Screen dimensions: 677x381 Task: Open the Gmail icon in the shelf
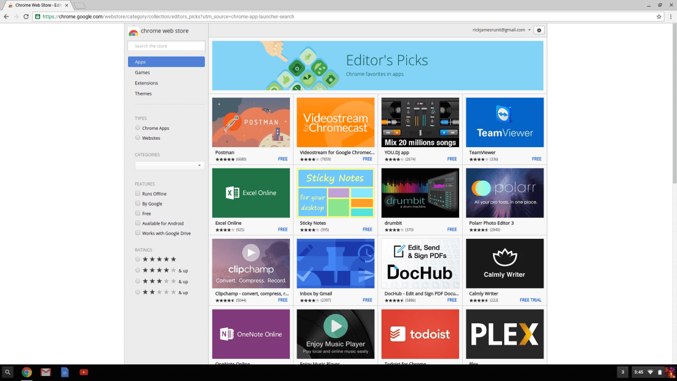click(46, 372)
